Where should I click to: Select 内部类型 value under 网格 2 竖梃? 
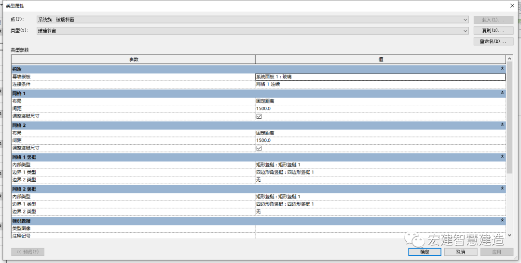click(x=381, y=197)
